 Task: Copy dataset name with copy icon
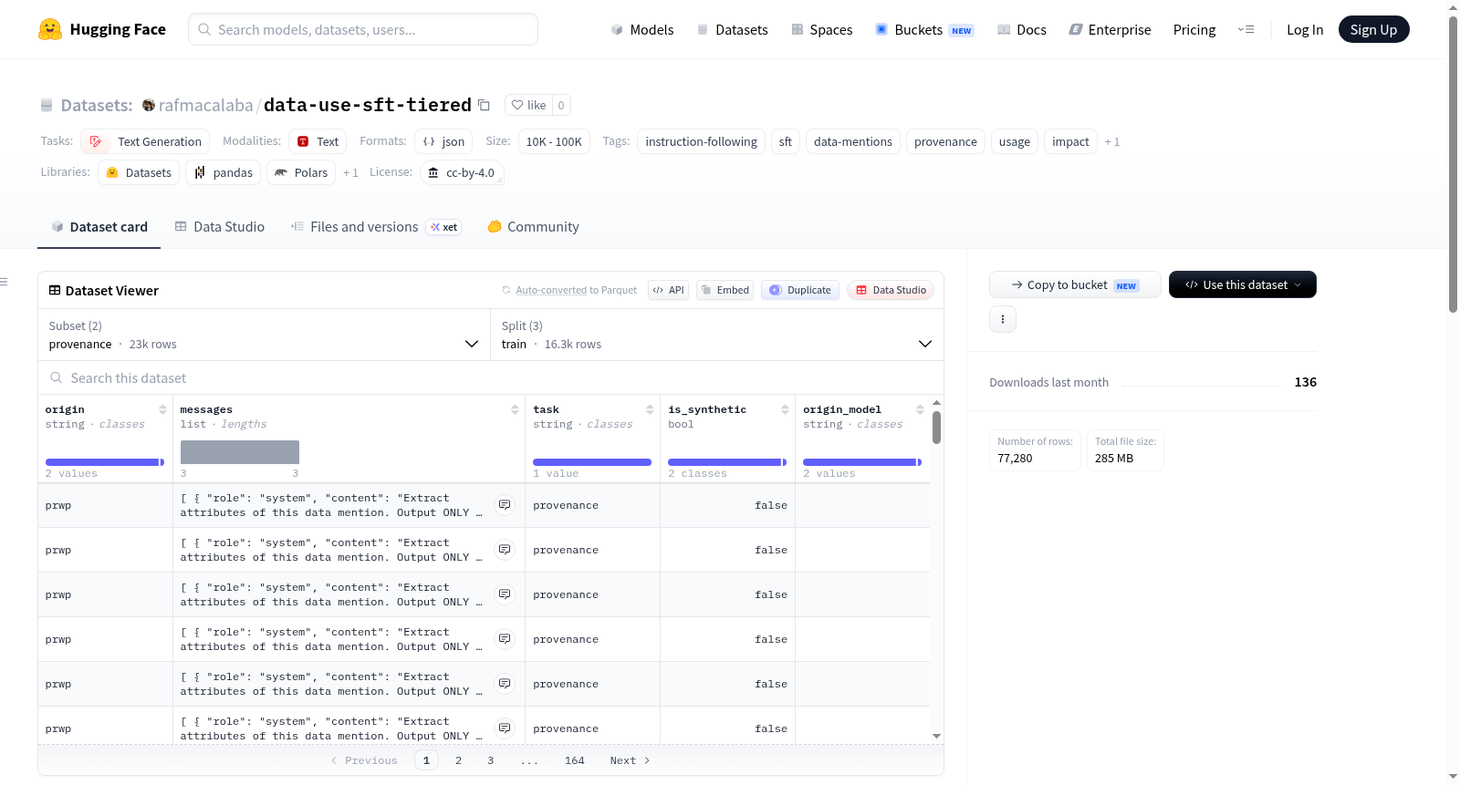[x=485, y=105]
